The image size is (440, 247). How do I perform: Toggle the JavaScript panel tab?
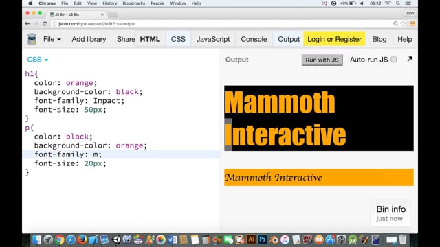(x=213, y=39)
